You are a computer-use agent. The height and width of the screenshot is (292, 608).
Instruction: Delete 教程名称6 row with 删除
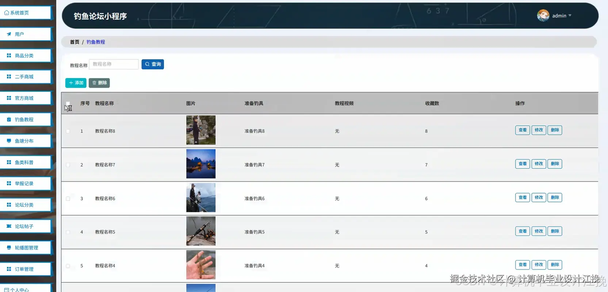555,197
